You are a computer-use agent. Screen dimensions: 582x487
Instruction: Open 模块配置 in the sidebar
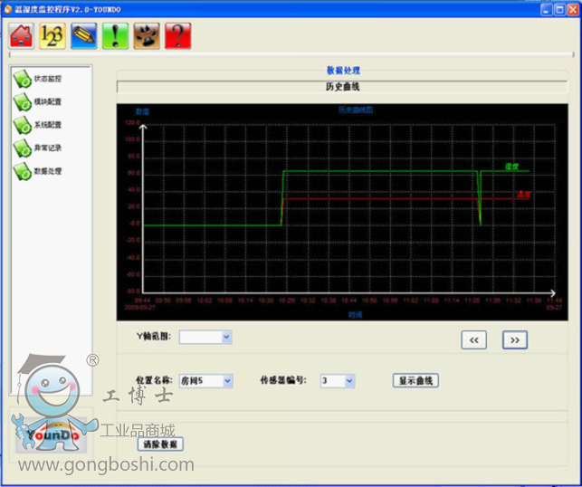[37, 101]
